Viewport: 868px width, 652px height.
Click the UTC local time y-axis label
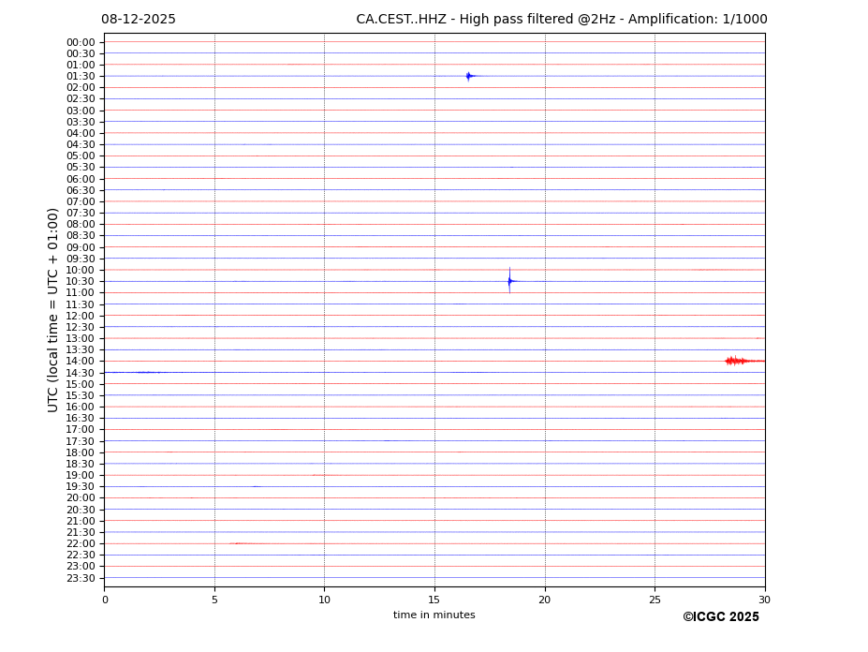click(53, 309)
